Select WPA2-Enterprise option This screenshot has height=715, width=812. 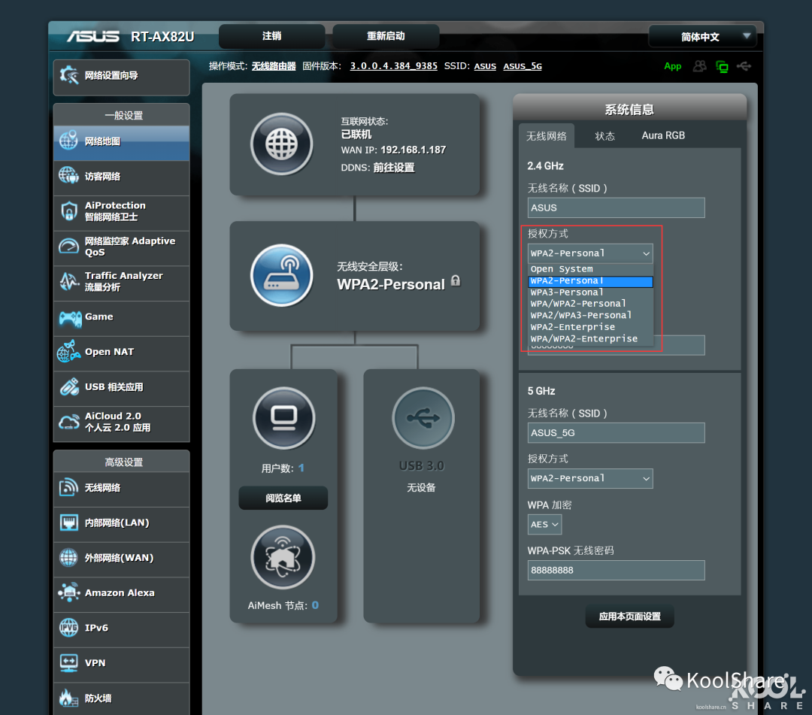tap(590, 327)
